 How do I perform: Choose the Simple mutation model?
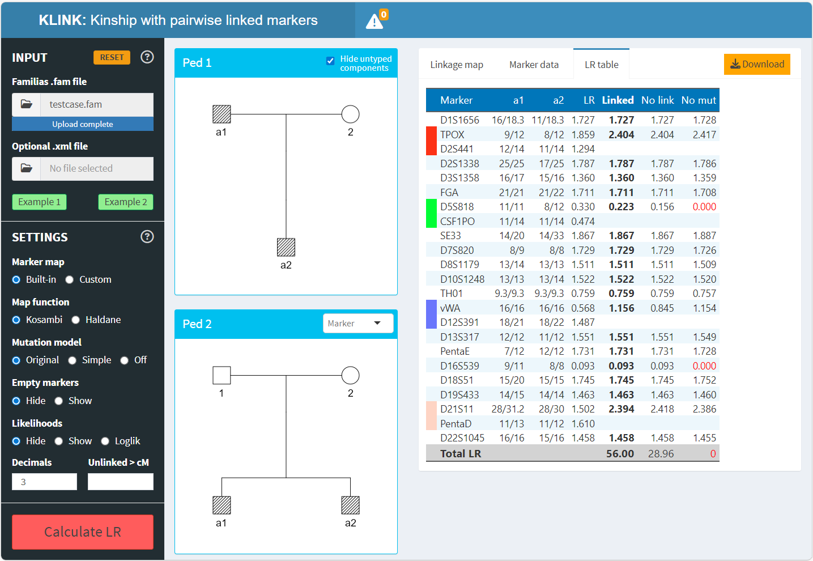73,360
